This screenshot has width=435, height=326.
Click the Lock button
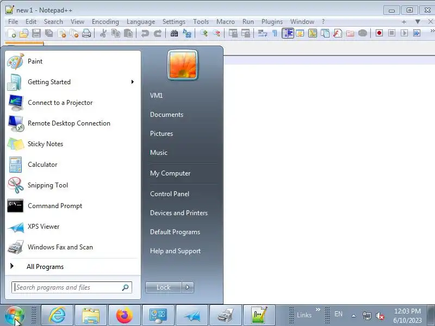coord(164,287)
